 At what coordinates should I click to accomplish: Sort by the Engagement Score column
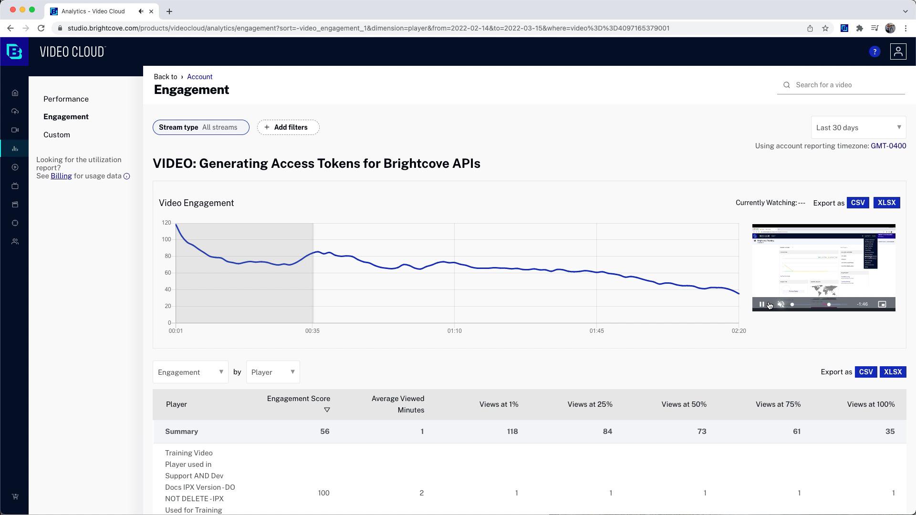[x=299, y=404]
